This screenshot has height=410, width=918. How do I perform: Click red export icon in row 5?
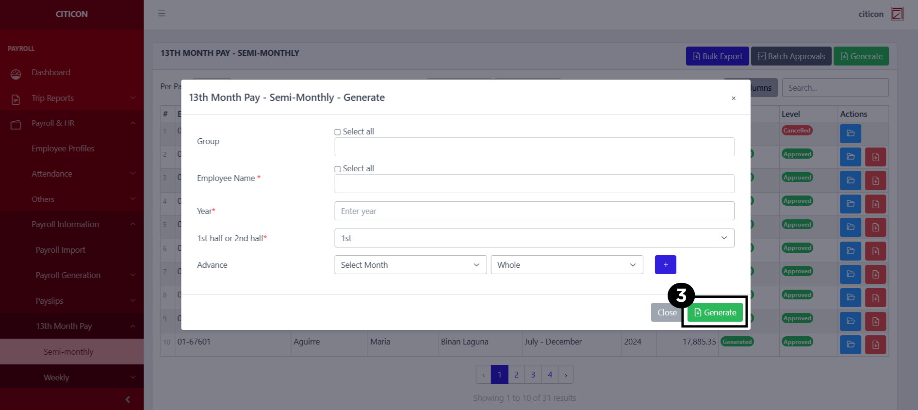coord(875,227)
